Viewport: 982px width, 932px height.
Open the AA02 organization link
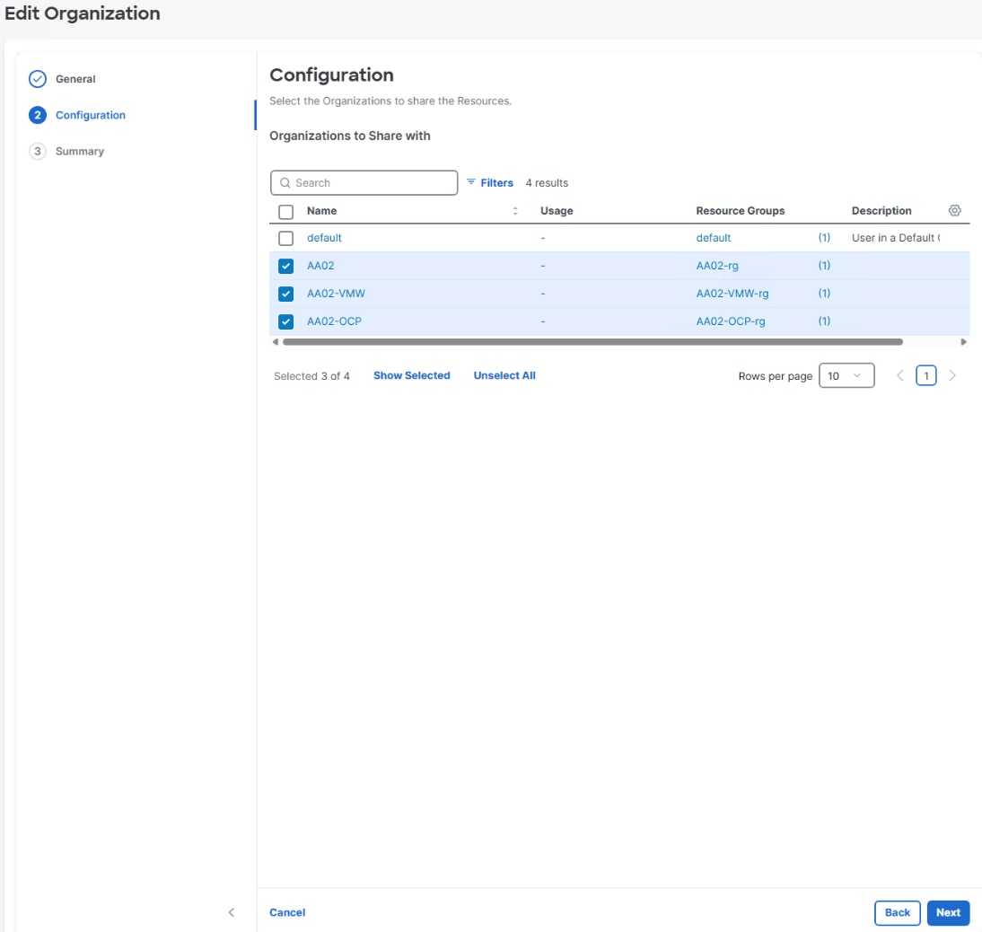tap(320, 266)
